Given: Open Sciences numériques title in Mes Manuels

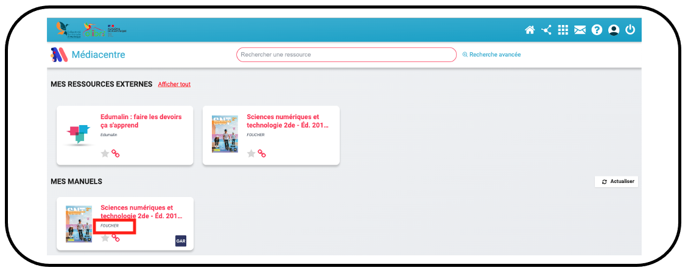Looking at the screenshot, I should point(141,212).
